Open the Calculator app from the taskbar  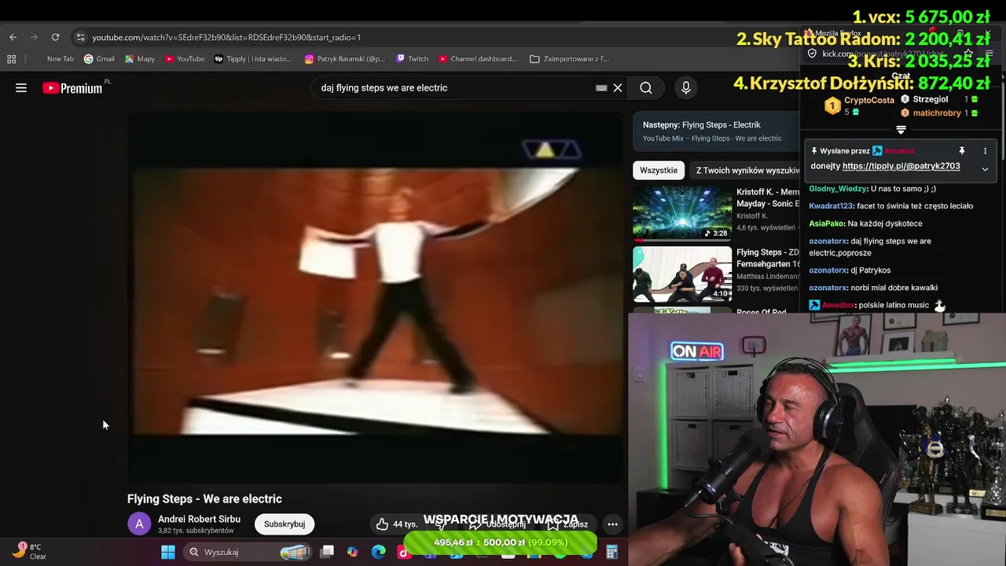(611, 552)
